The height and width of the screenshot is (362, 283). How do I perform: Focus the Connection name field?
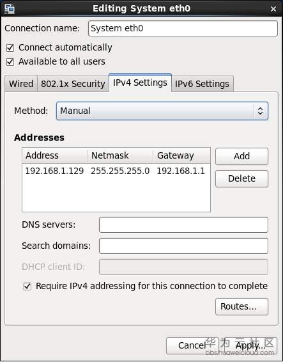[183, 28]
